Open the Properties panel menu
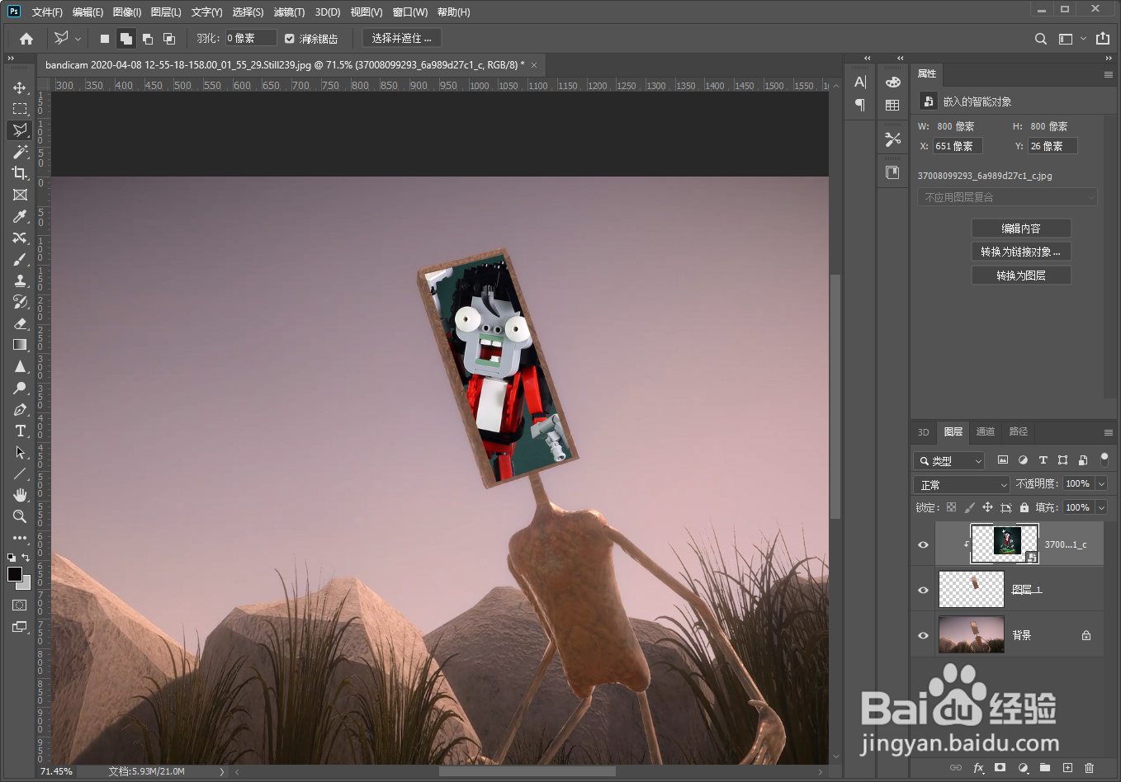This screenshot has width=1121, height=782. pos(1109,74)
